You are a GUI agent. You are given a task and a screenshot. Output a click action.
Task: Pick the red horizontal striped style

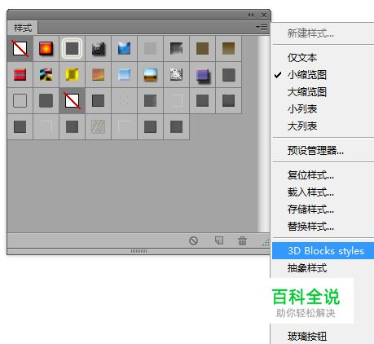pos(20,74)
